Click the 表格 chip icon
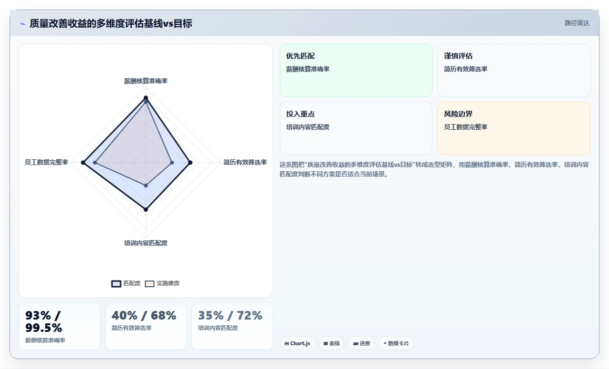609x369 pixels. (x=325, y=343)
